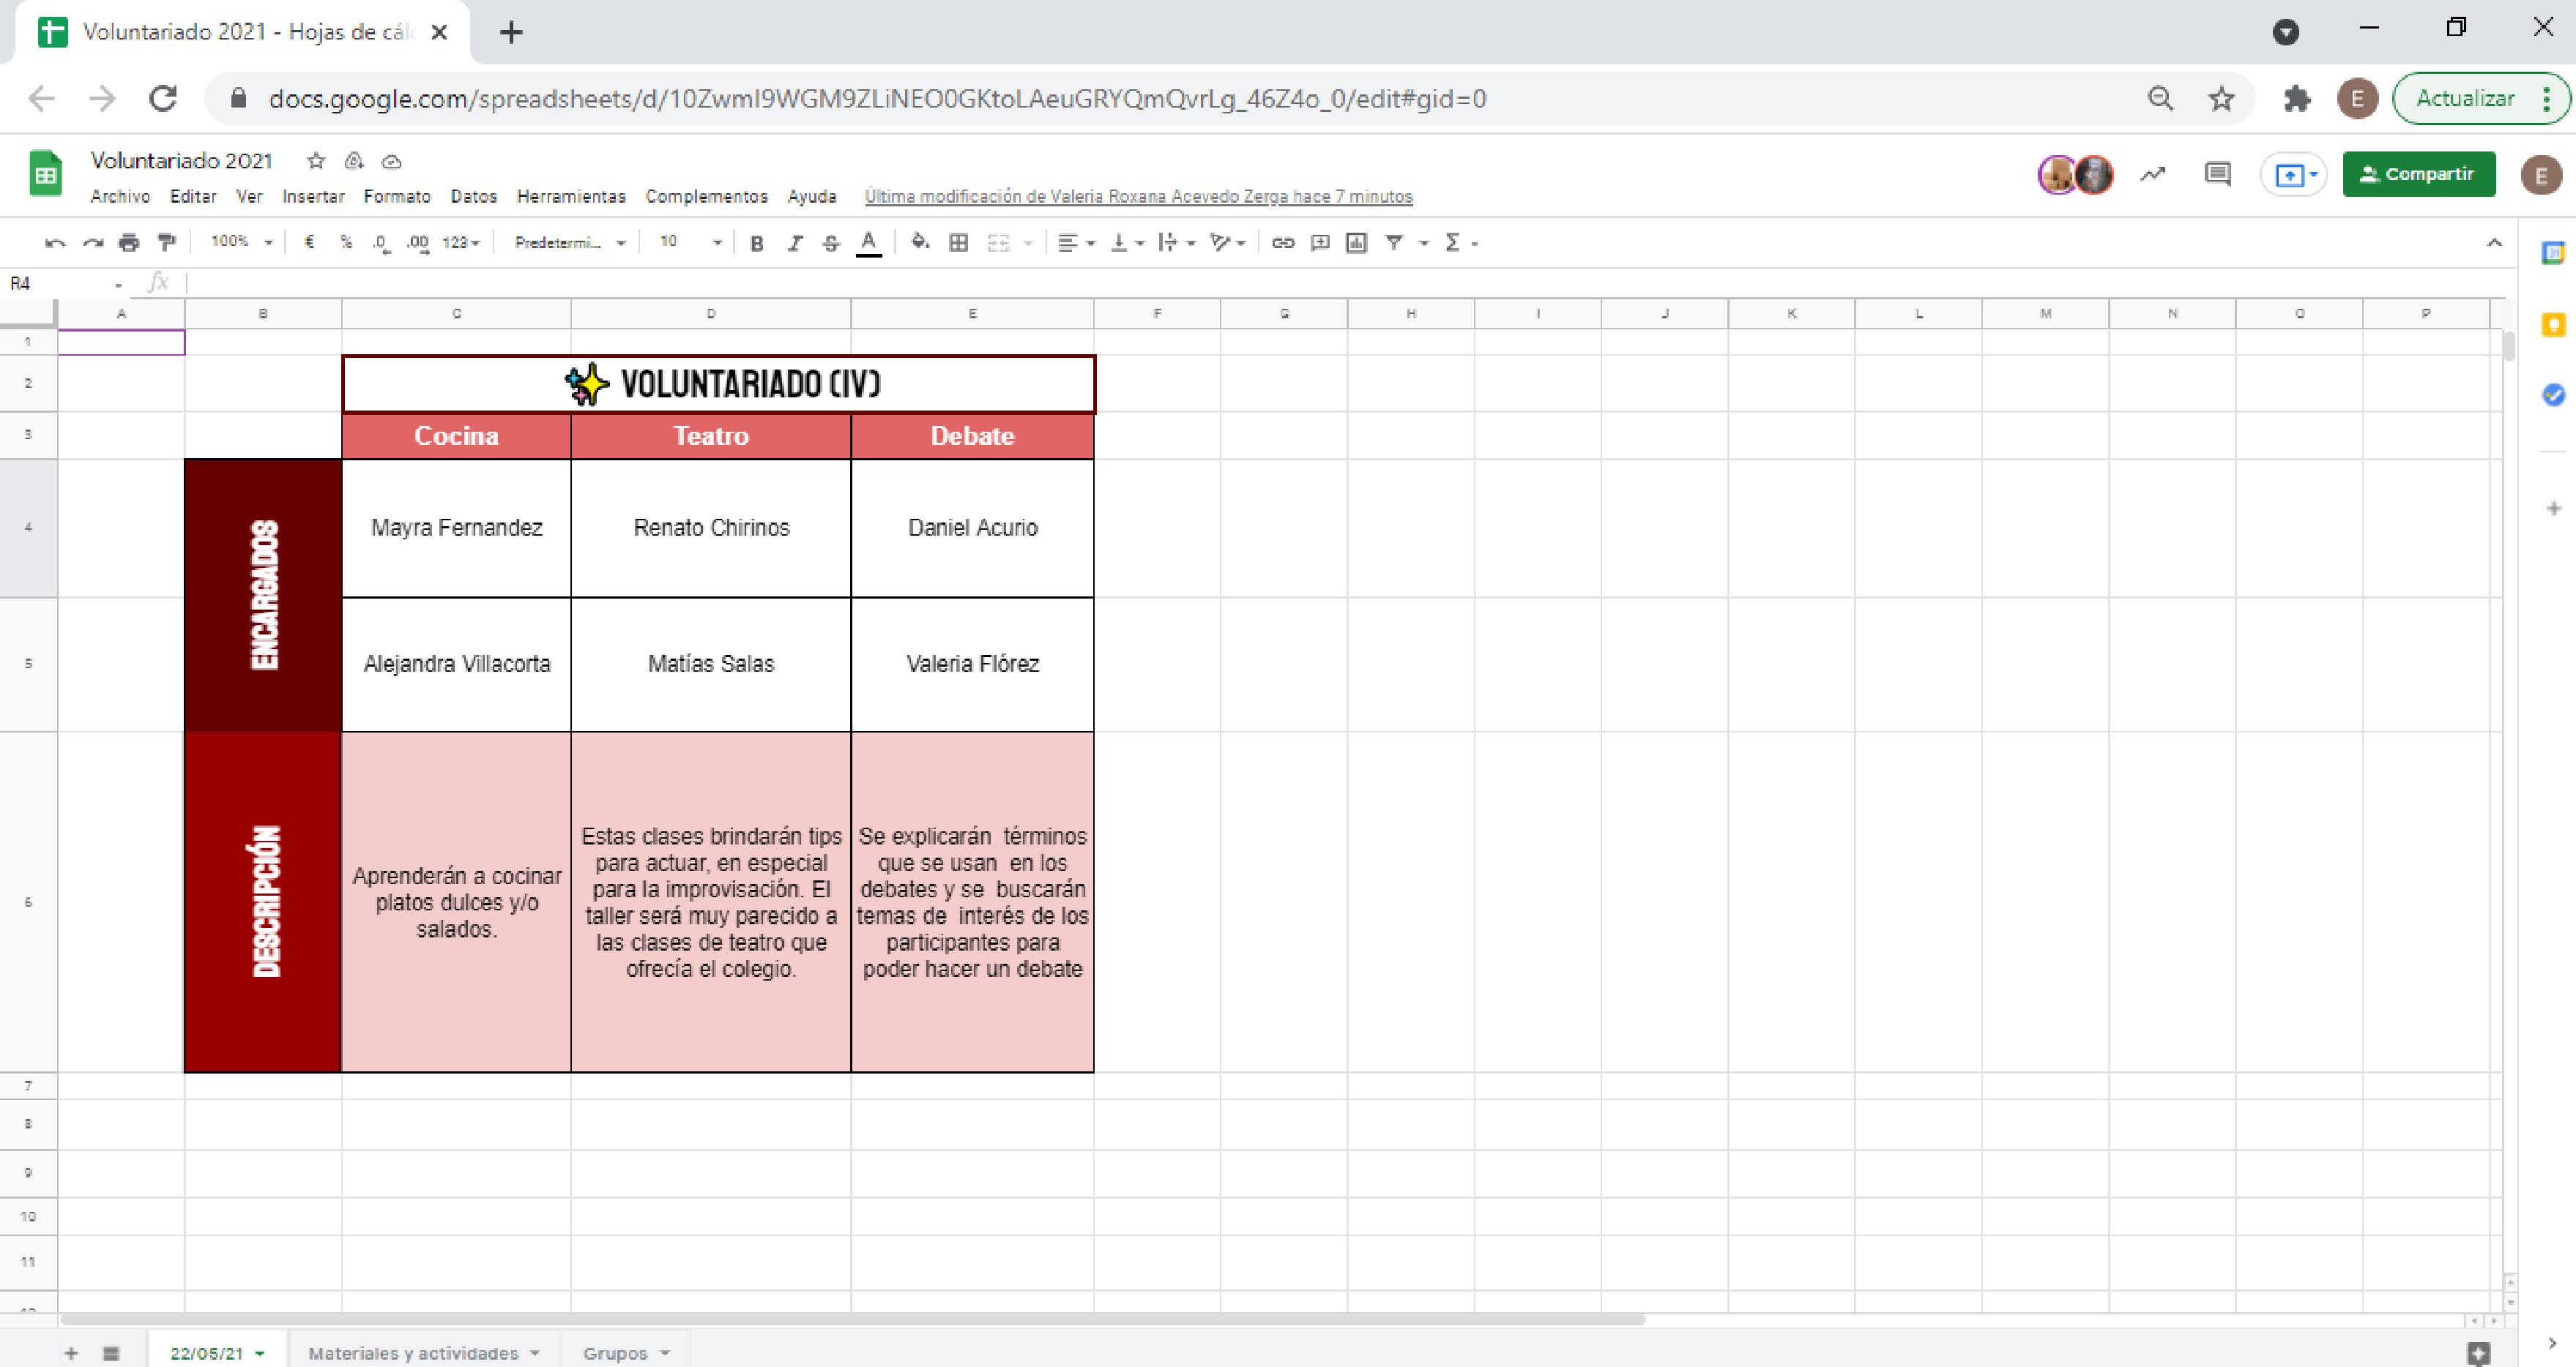Star the Voluntariado 2021 document

click(x=316, y=161)
